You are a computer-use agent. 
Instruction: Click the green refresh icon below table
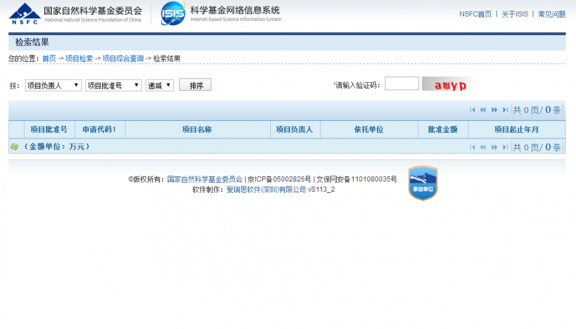(14, 147)
